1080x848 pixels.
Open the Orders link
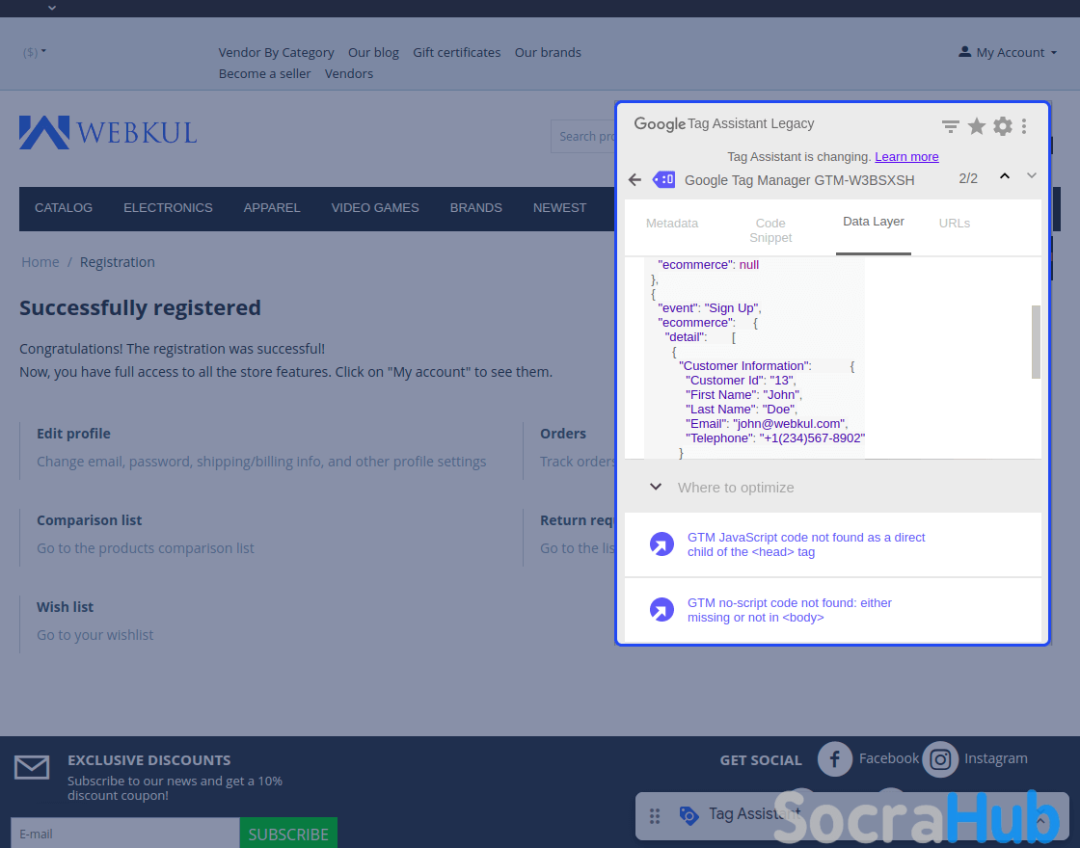point(563,434)
